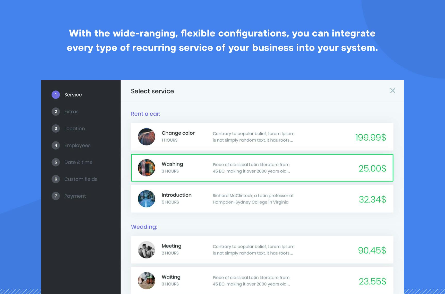Click the Select service dialog title
The height and width of the screenshot is (294, 445).
152,91
